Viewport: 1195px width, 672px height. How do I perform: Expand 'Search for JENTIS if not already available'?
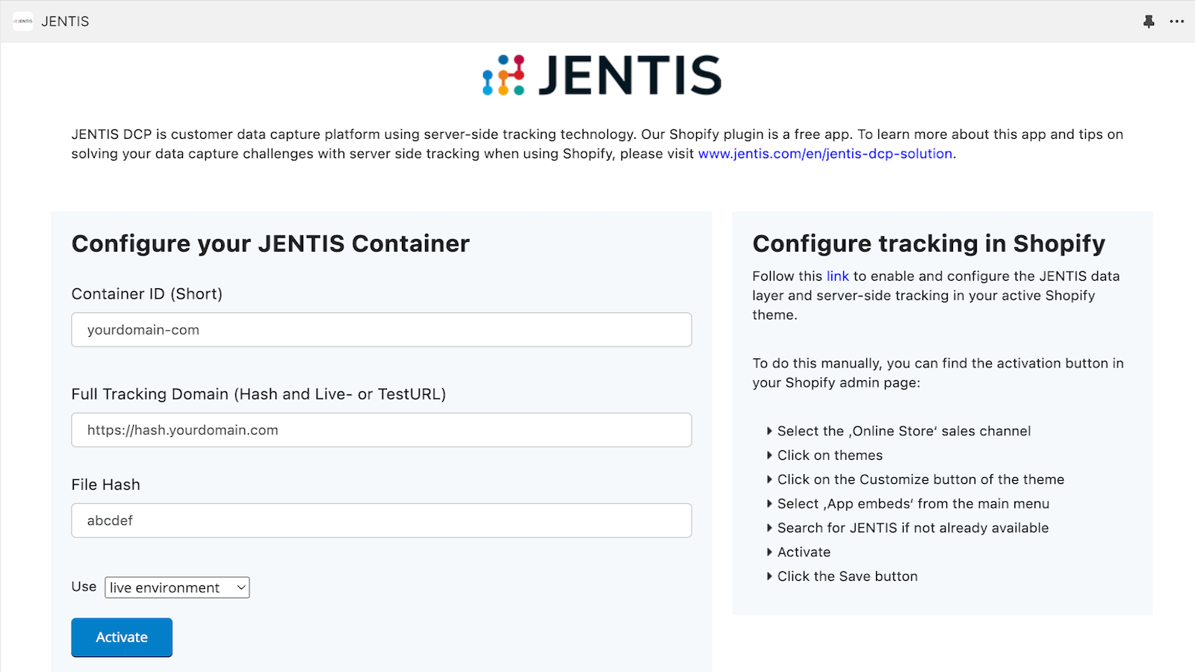(907, 528)
